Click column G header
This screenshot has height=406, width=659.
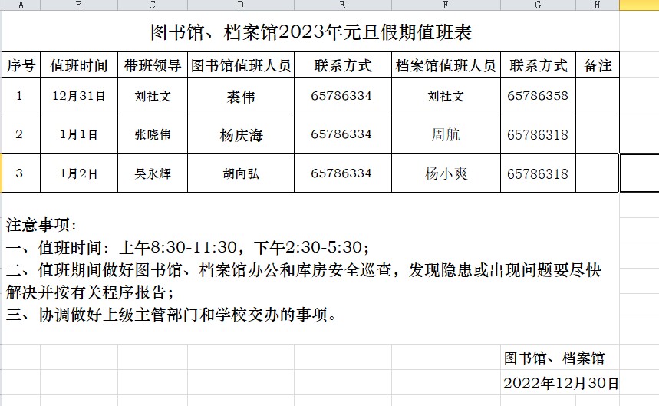pyautogui.click(x=538, y=5)
